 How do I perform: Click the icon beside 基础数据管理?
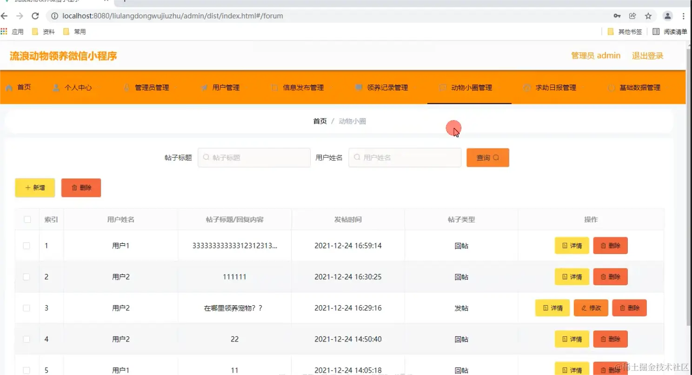(611, 87)
